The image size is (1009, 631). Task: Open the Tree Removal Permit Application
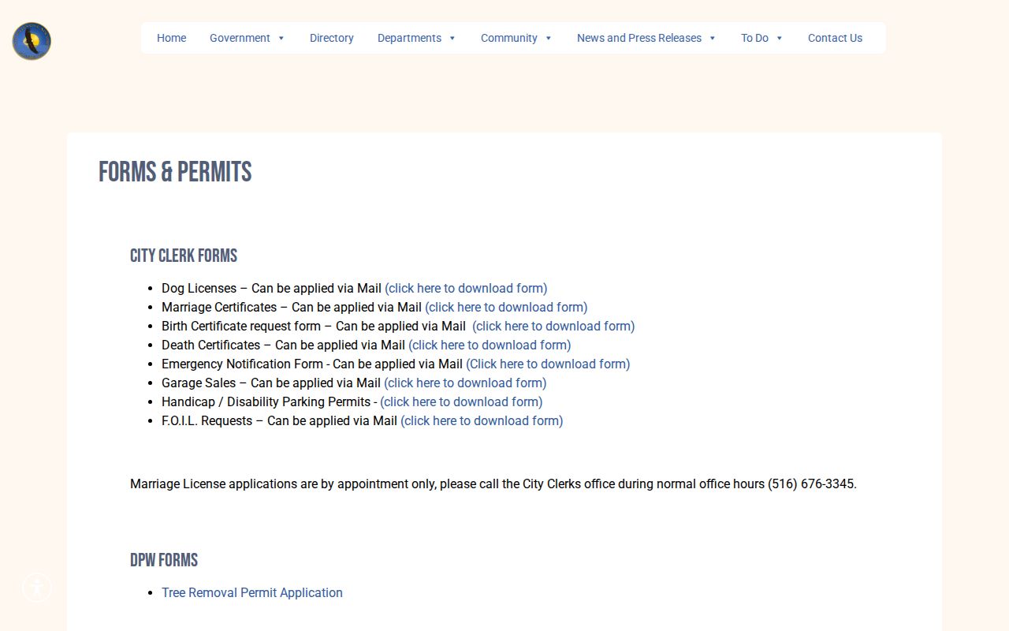[x=252, y=593]
